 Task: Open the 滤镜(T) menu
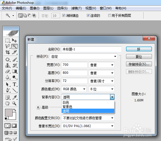(76, 8)
